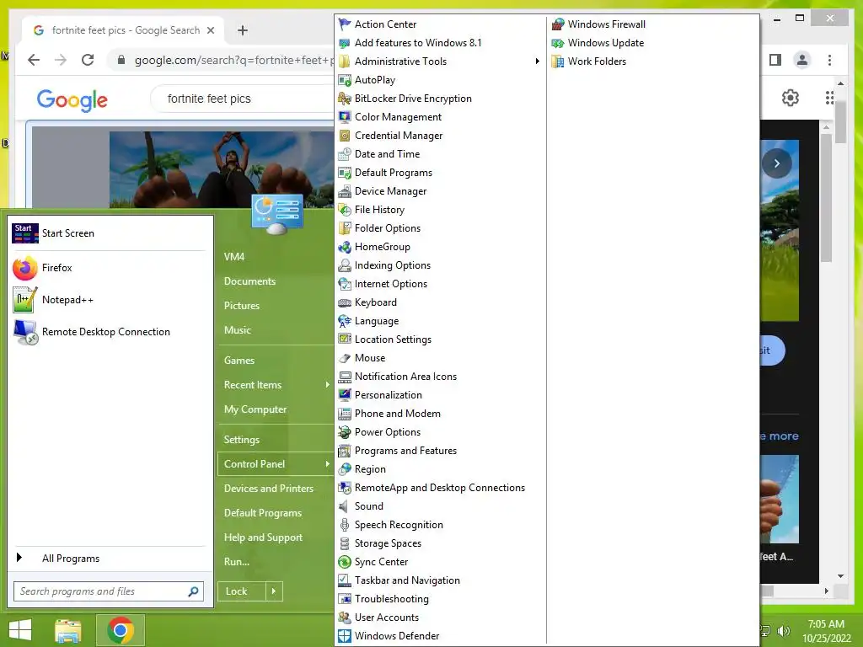Image resolution: width=863 pixels, height=647 pixels.
Task: Launch Firefox from the Start menu
Action: pos(110,268)
